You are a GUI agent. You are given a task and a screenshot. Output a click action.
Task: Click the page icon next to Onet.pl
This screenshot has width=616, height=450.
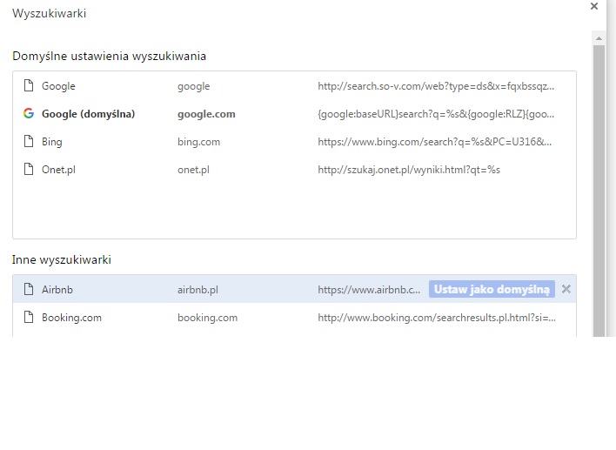pos(29,170)
